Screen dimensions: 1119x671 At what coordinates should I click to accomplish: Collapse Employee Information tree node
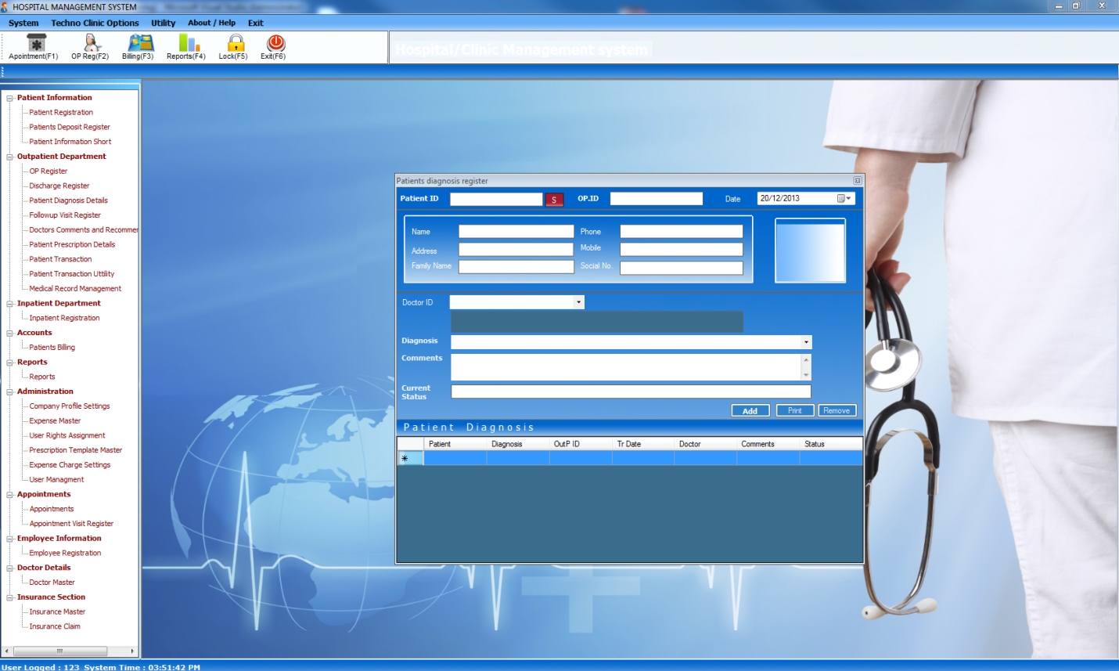[x=10, y=539]
